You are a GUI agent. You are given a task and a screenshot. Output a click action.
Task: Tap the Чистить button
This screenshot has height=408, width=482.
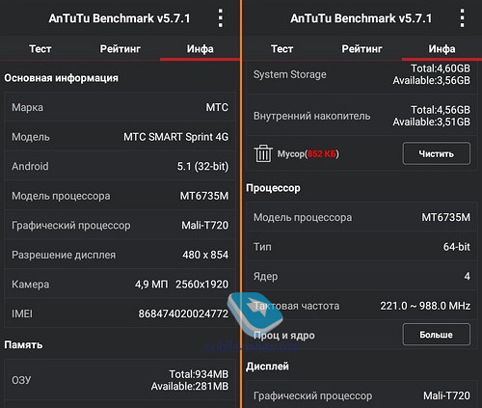pyautogui.click(x=436, y=153)
